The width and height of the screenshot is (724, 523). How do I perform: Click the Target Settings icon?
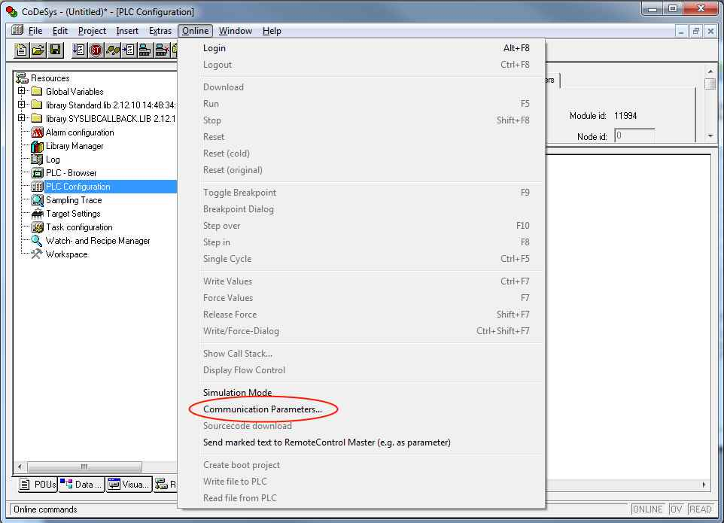pos(37,214)
